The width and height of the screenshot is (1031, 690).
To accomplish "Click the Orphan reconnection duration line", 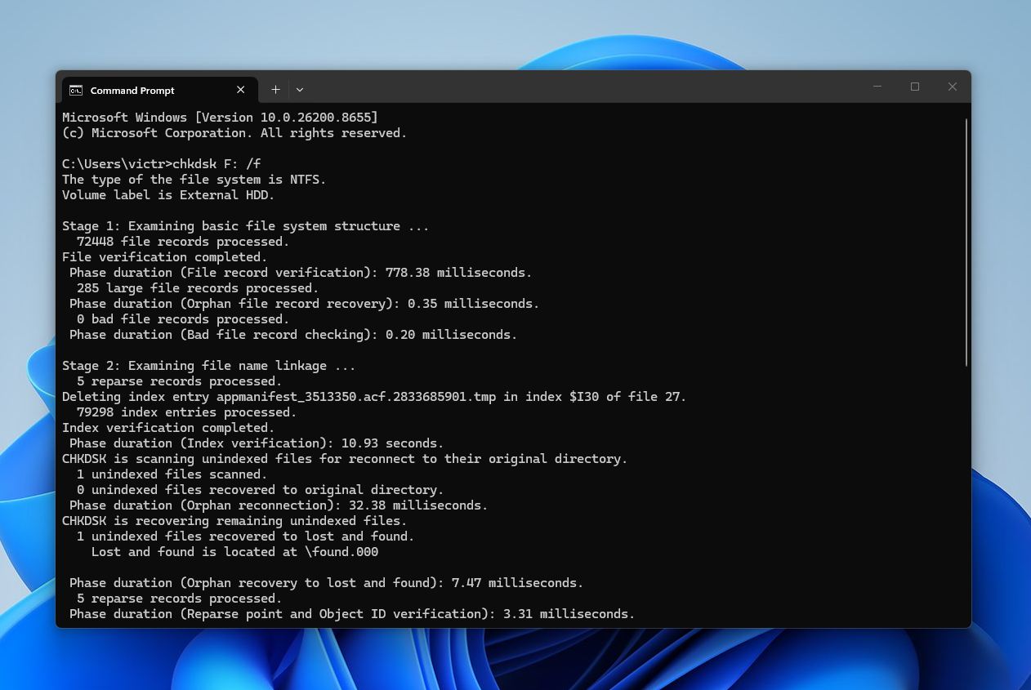I will pos(279,505).
